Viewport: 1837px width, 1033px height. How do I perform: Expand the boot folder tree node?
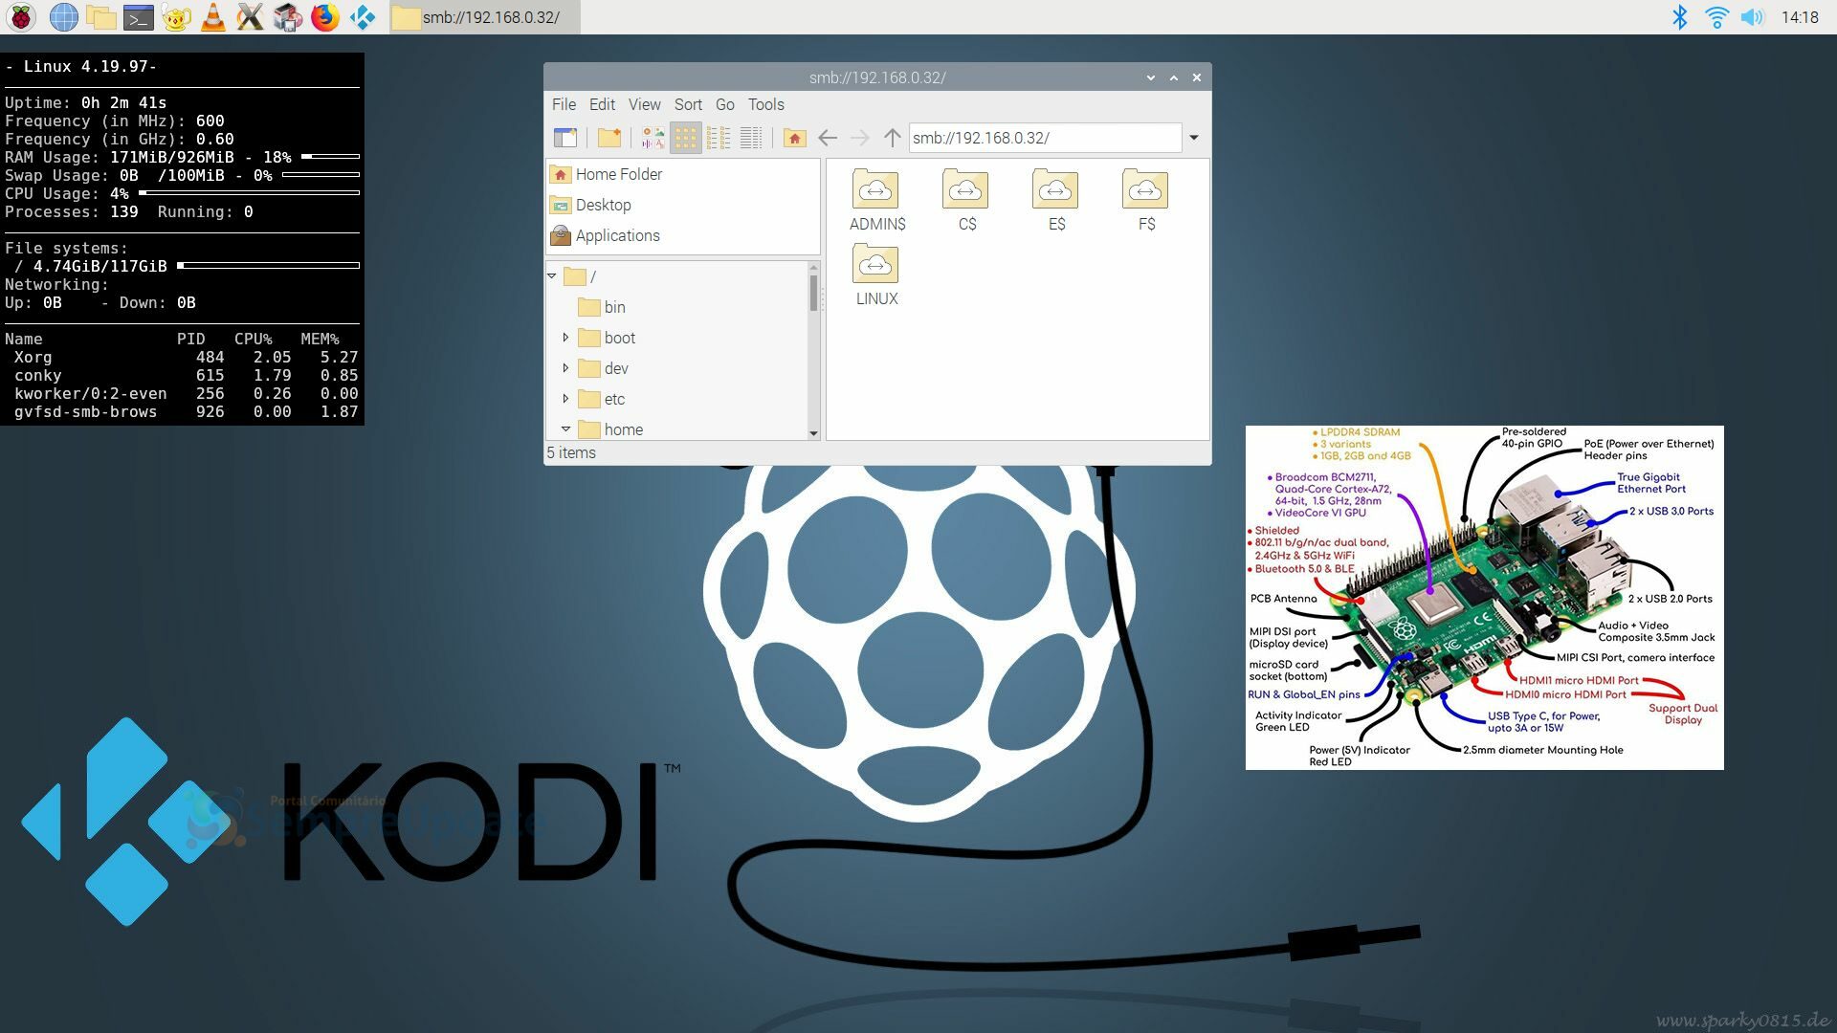tap(565, 338)
